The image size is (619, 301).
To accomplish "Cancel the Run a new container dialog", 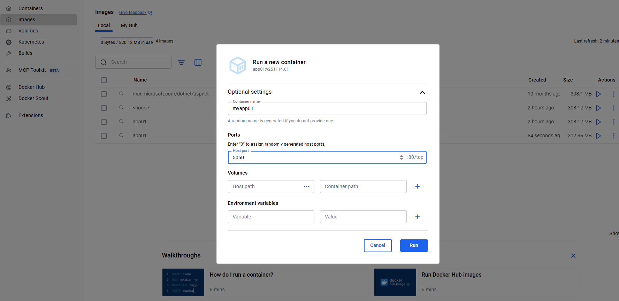I will pos(377,245).
